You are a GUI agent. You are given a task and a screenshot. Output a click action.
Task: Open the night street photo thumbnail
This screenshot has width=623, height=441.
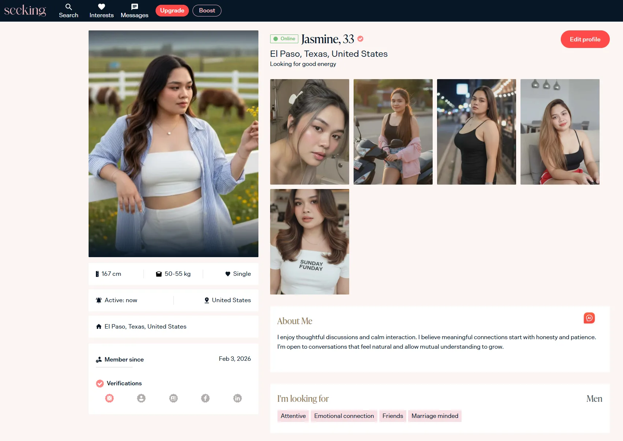point(476,132)
